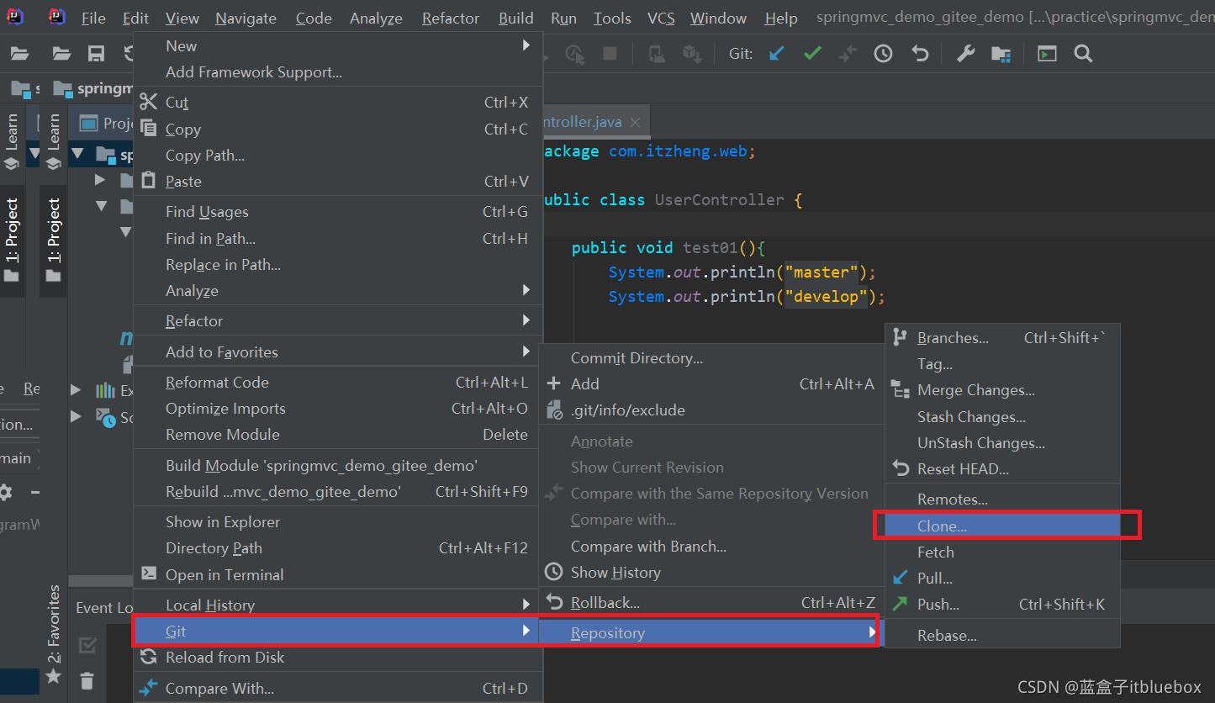Expand Add to Favorites submenu
Screen dimensions: 1215x703
(x=338, y=352)
